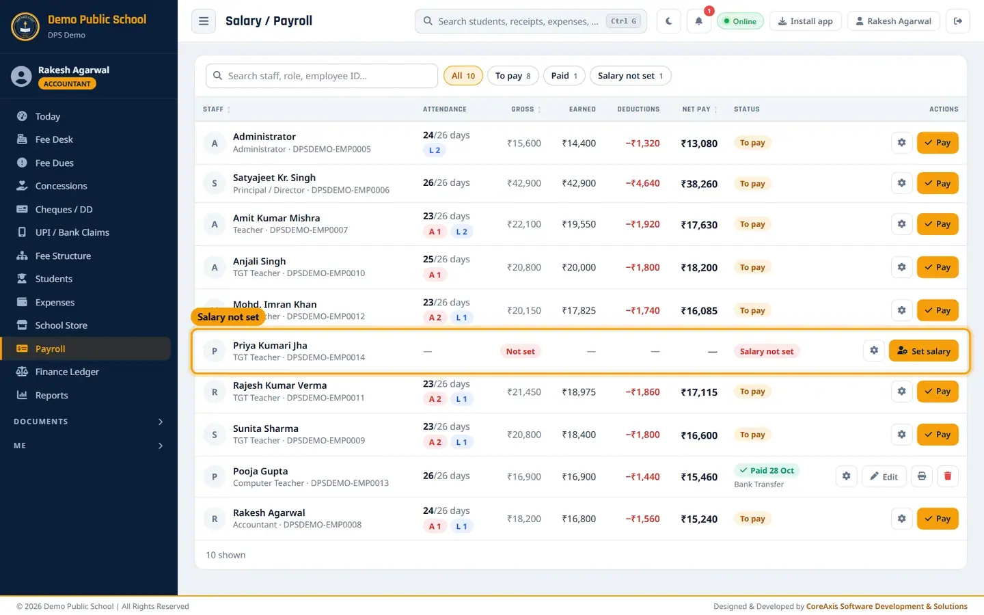The width and height of the screenshot is (984, 615).
Task: Open salary settings gear for Rakesh Agarwal row
Action: tap(902, 519)
